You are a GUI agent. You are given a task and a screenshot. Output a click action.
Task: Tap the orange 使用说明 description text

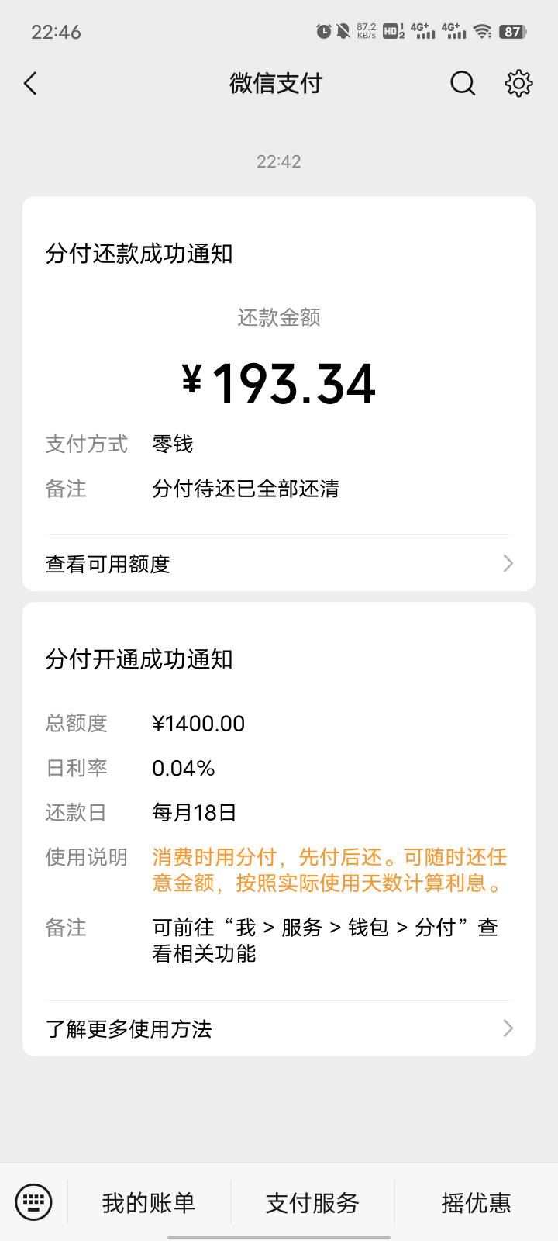[x=329, y=869]
